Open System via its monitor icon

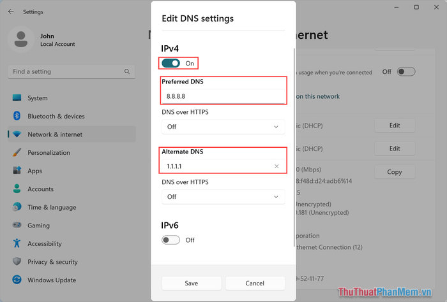point(17,98)
